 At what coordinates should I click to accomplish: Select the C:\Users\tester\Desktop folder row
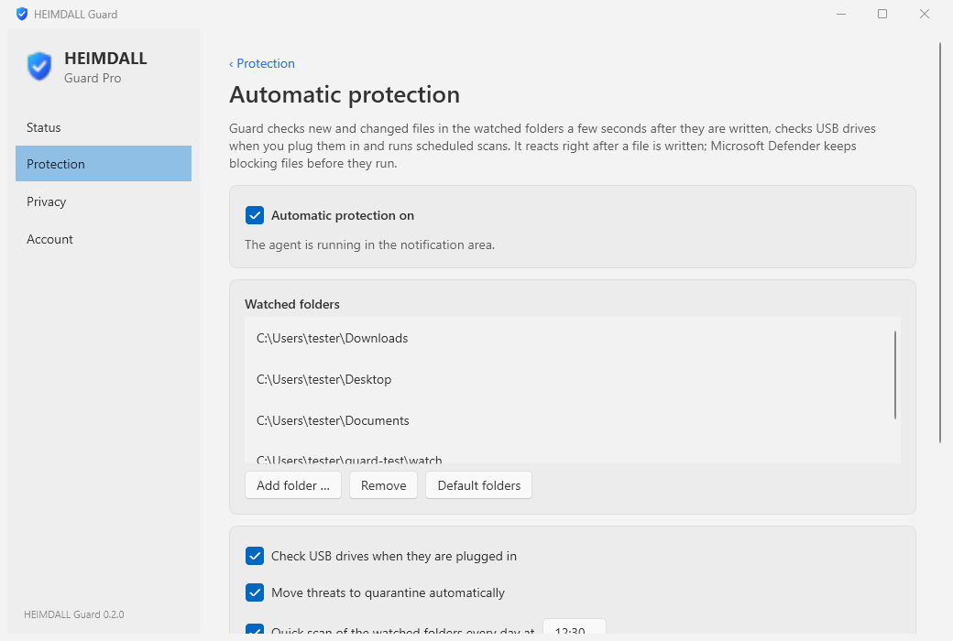(568, 380)
